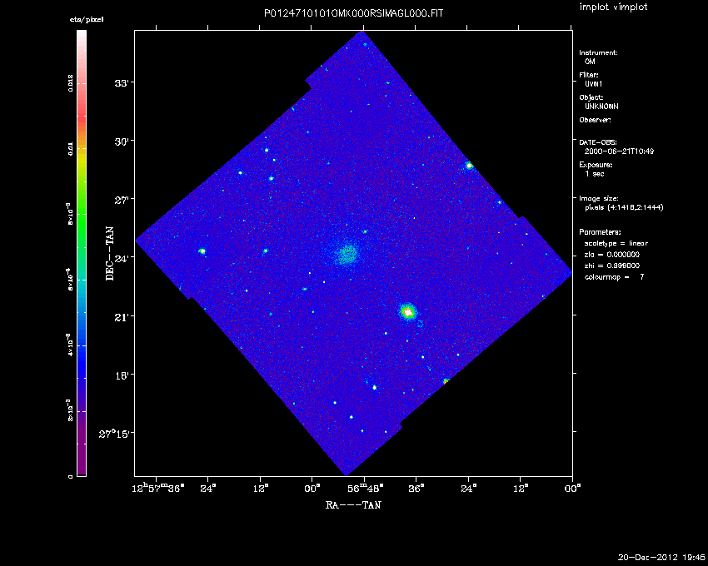Click the 'DEC--TAN' axis label
The image size is (708, 566).
click(110, 254)
